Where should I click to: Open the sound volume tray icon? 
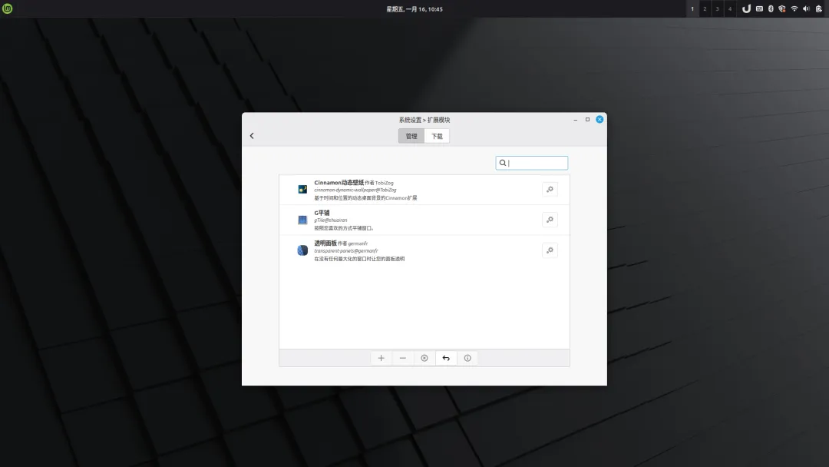pos(806,8)
